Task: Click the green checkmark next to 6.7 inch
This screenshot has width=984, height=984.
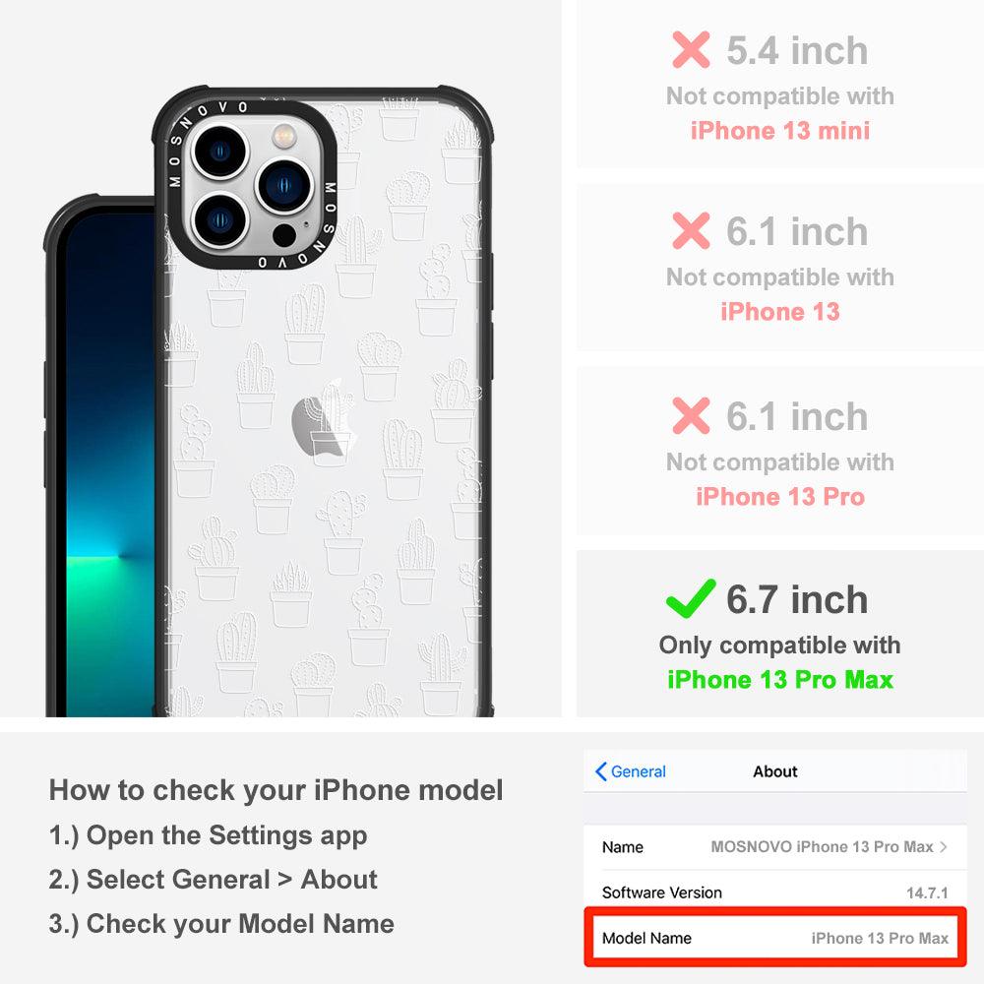Action: (691, 598)
